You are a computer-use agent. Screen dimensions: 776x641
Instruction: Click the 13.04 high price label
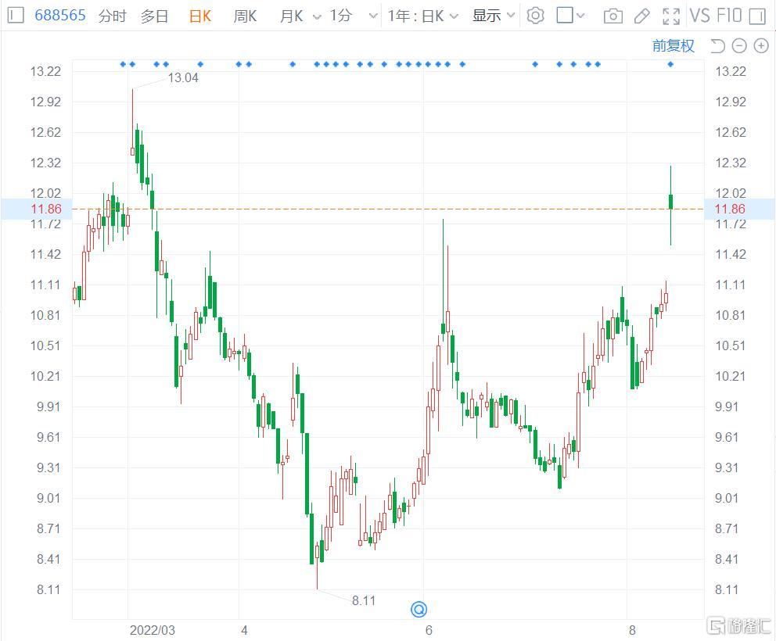pyautogui.click(x=183, y=77)
